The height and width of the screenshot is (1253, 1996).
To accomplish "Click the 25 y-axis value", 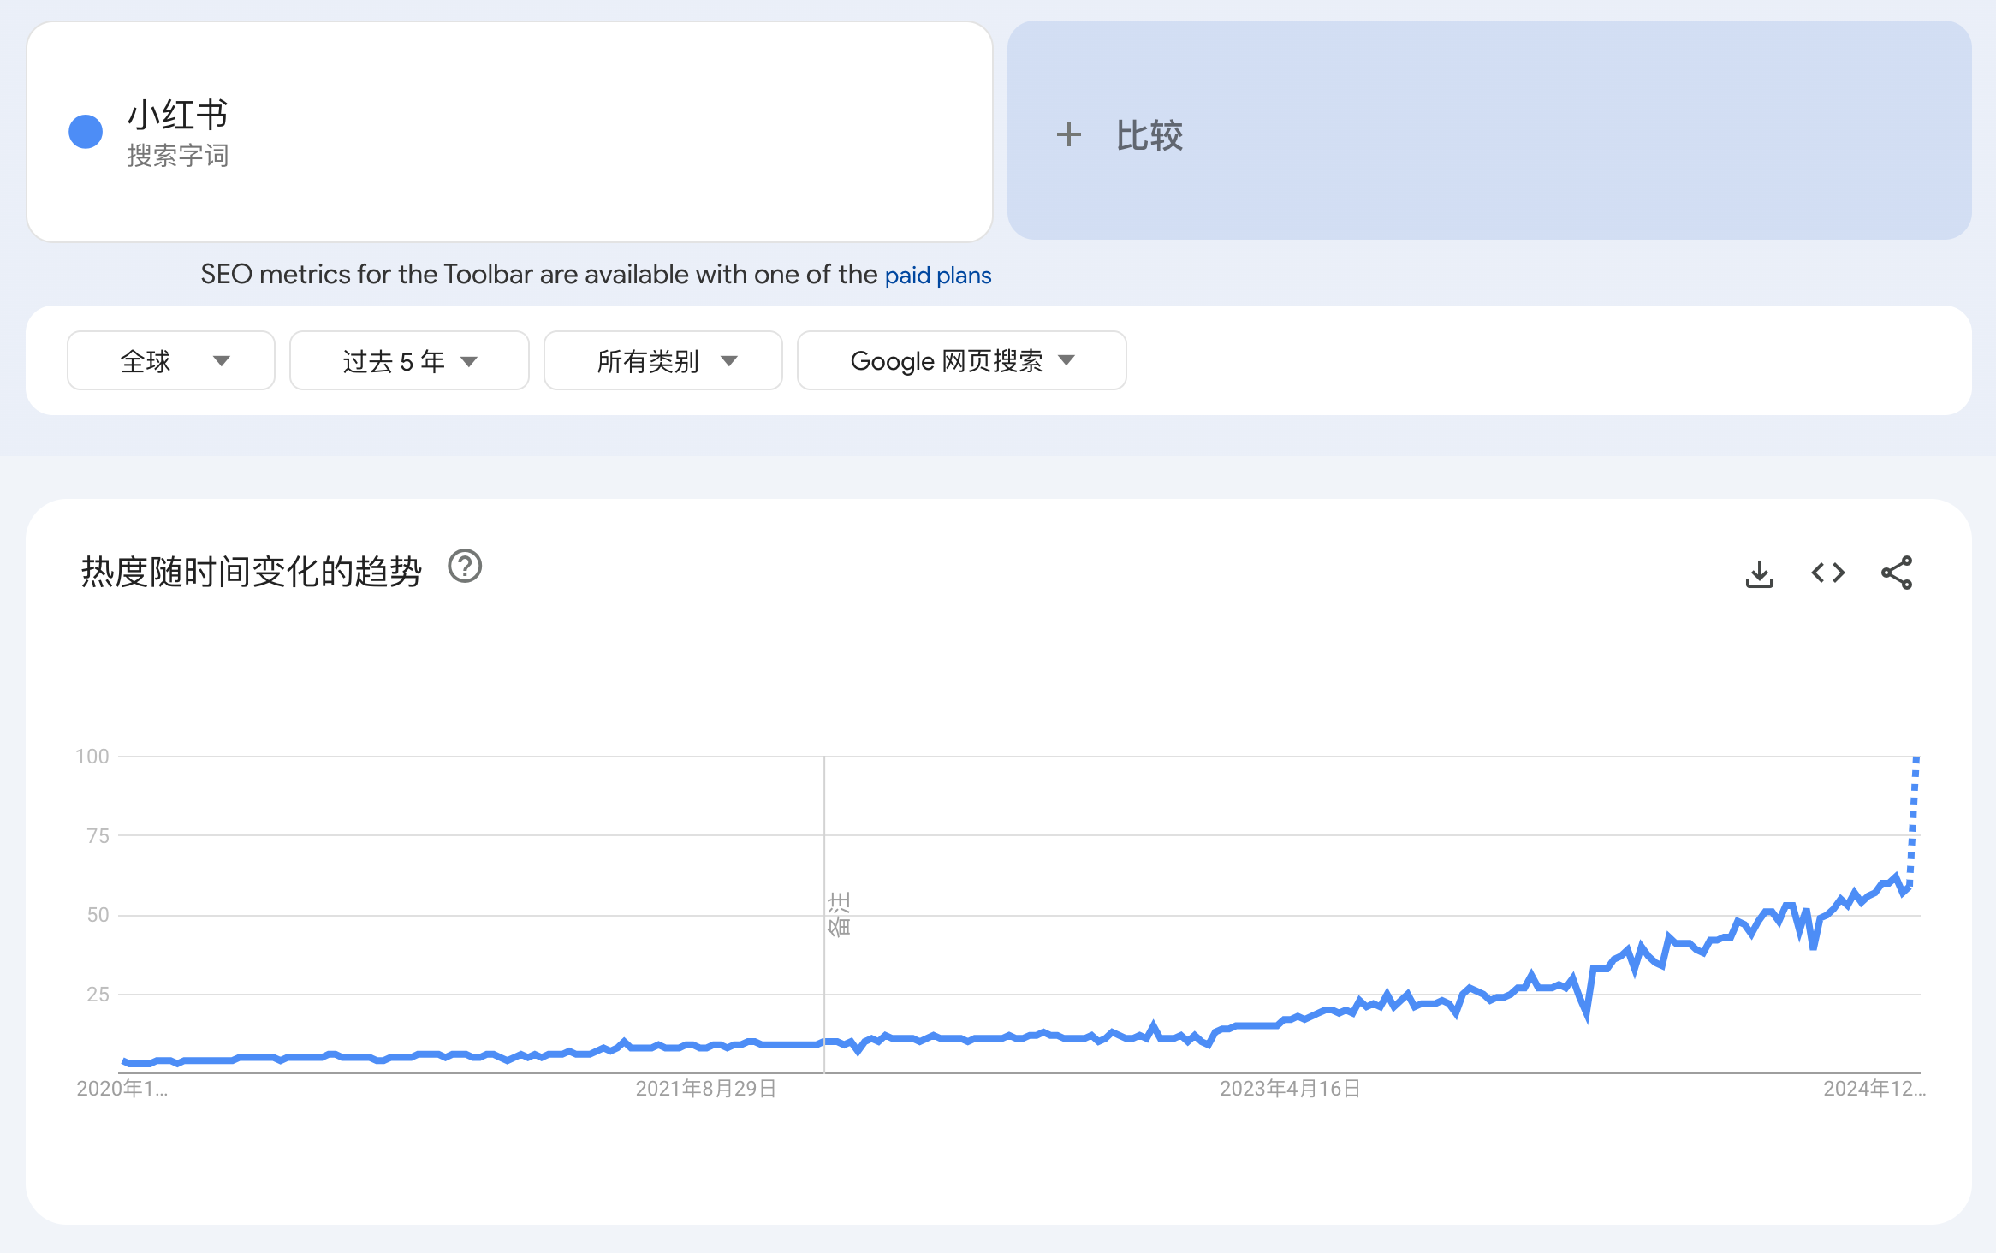I will click(x=98, y=995).
